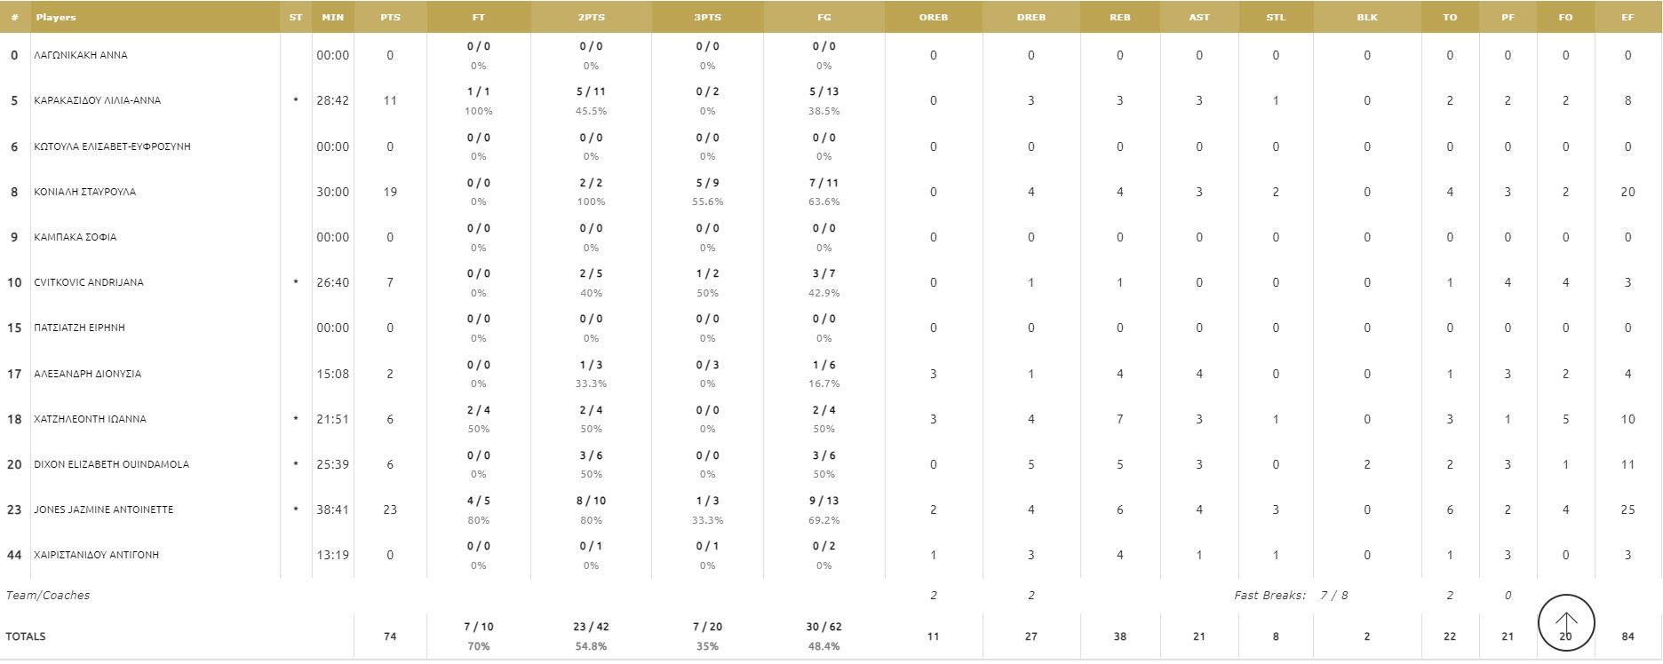Select player ΚΑΡΑΚΑΣΙΔΟΥ ΛΙΛΙΑ-ΑΝΝΑ

[x=98, y=100]
